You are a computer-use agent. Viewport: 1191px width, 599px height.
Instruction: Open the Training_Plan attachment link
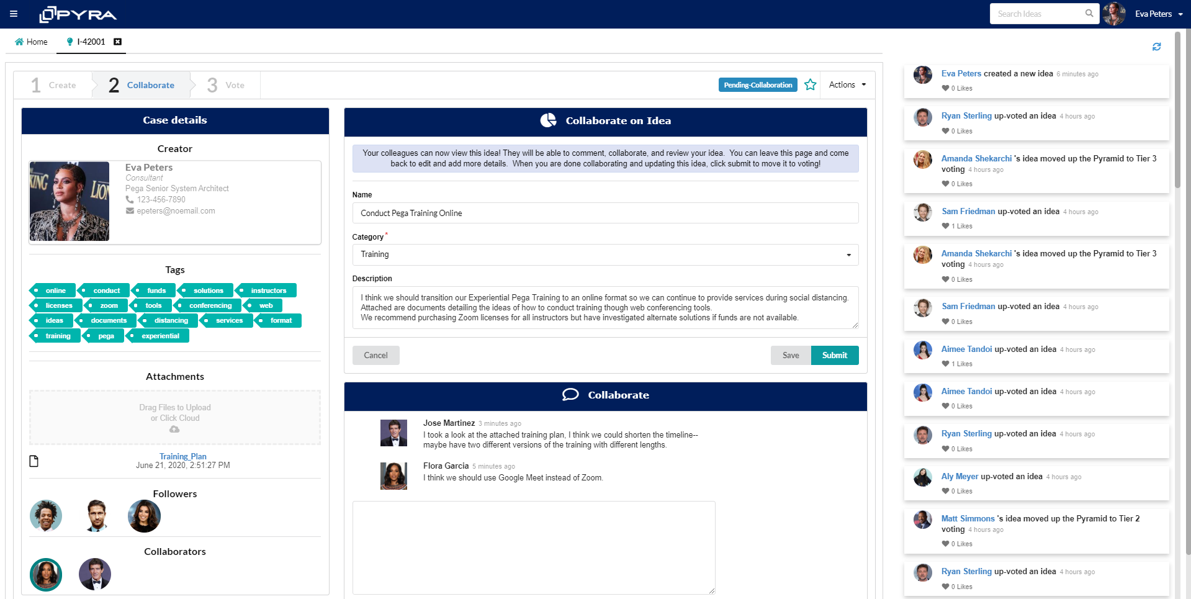pos(183,456)
